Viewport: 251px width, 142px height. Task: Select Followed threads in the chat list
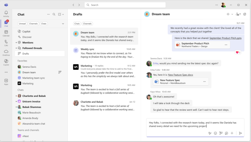32,48
